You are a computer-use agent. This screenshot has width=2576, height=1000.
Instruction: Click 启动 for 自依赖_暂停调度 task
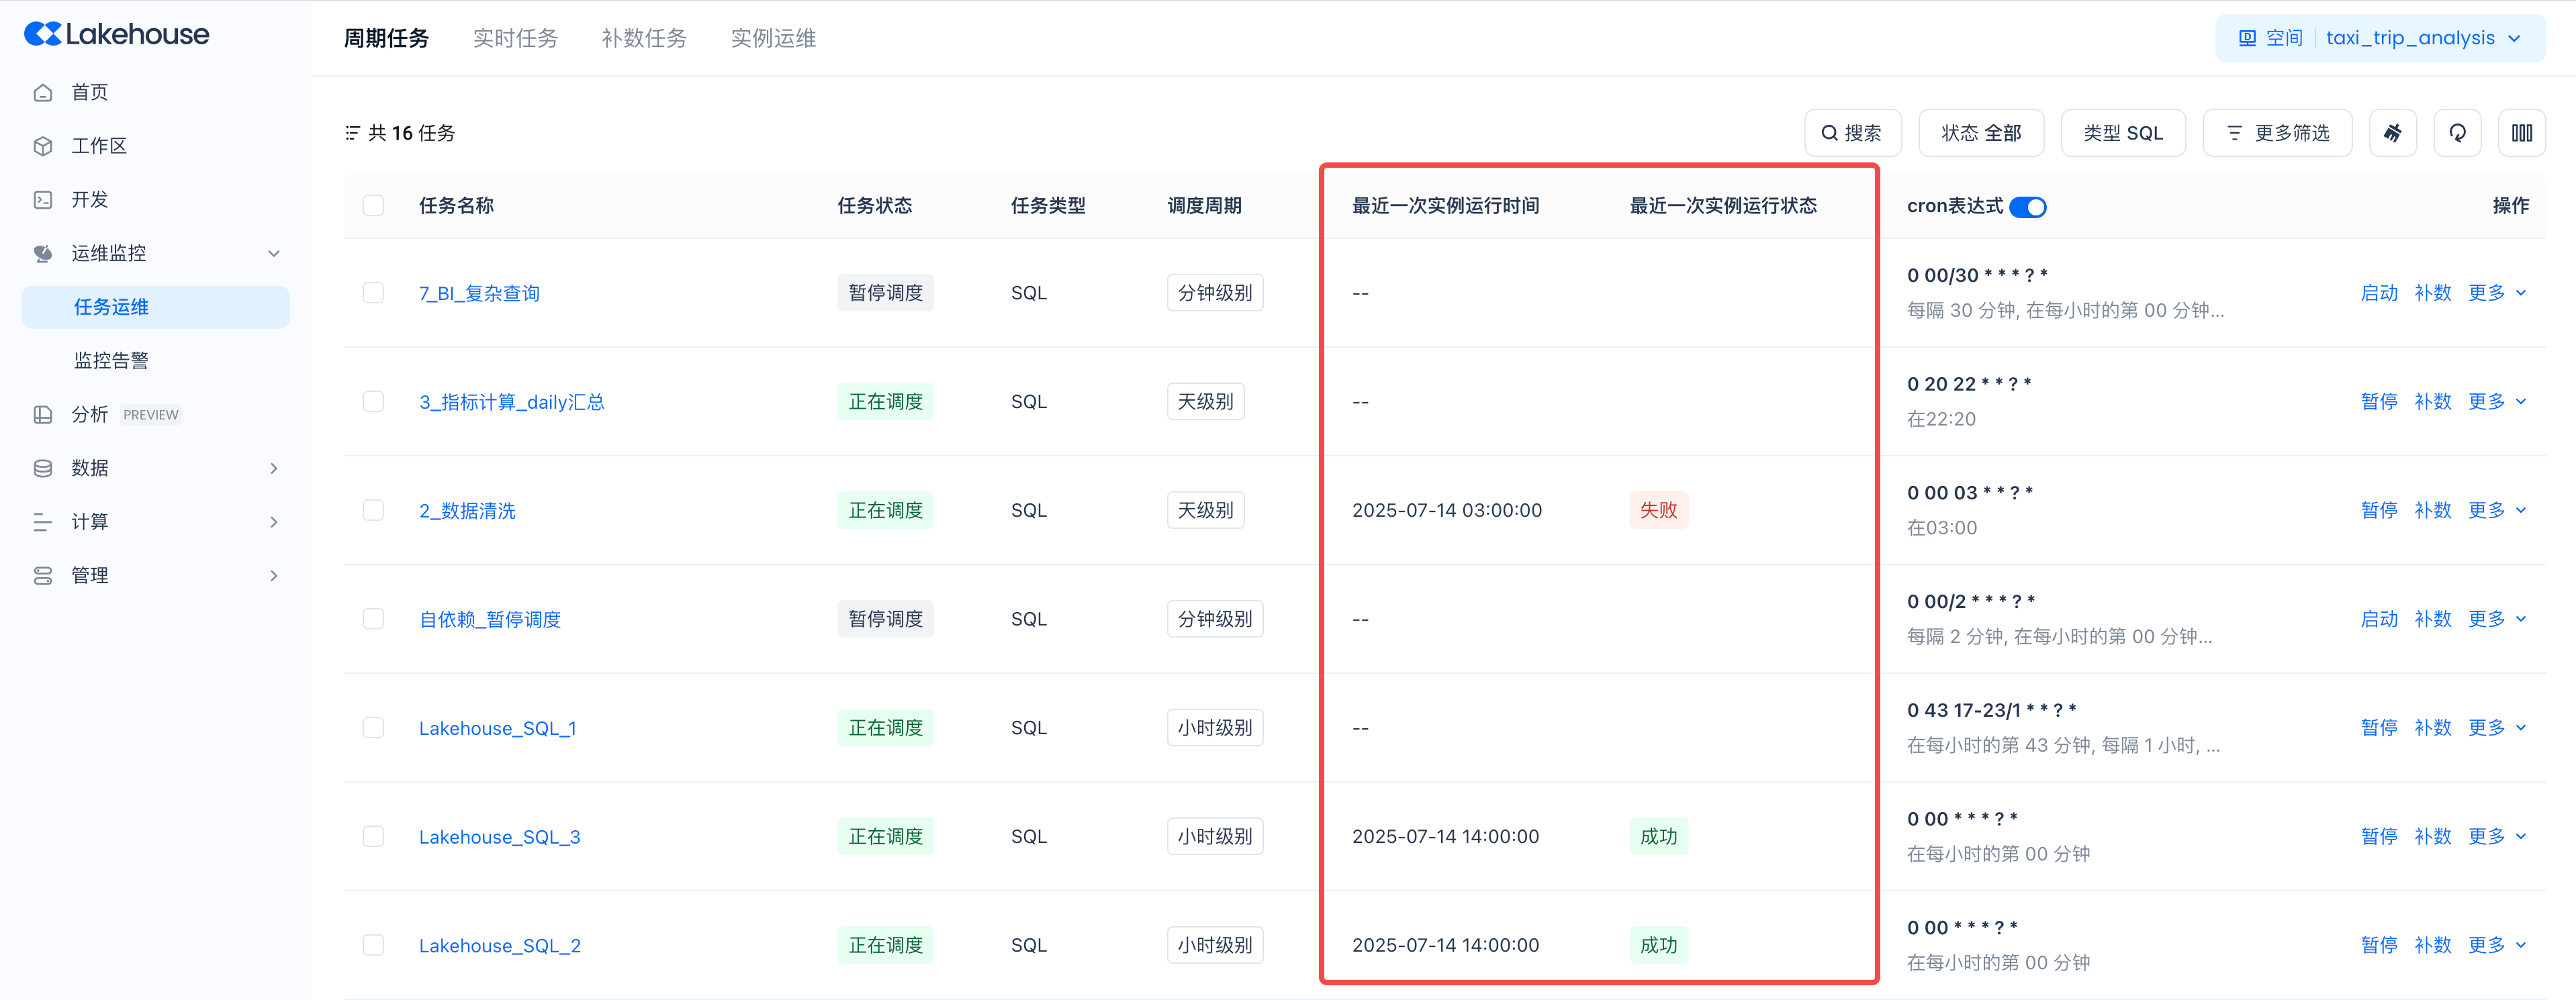2379,619
